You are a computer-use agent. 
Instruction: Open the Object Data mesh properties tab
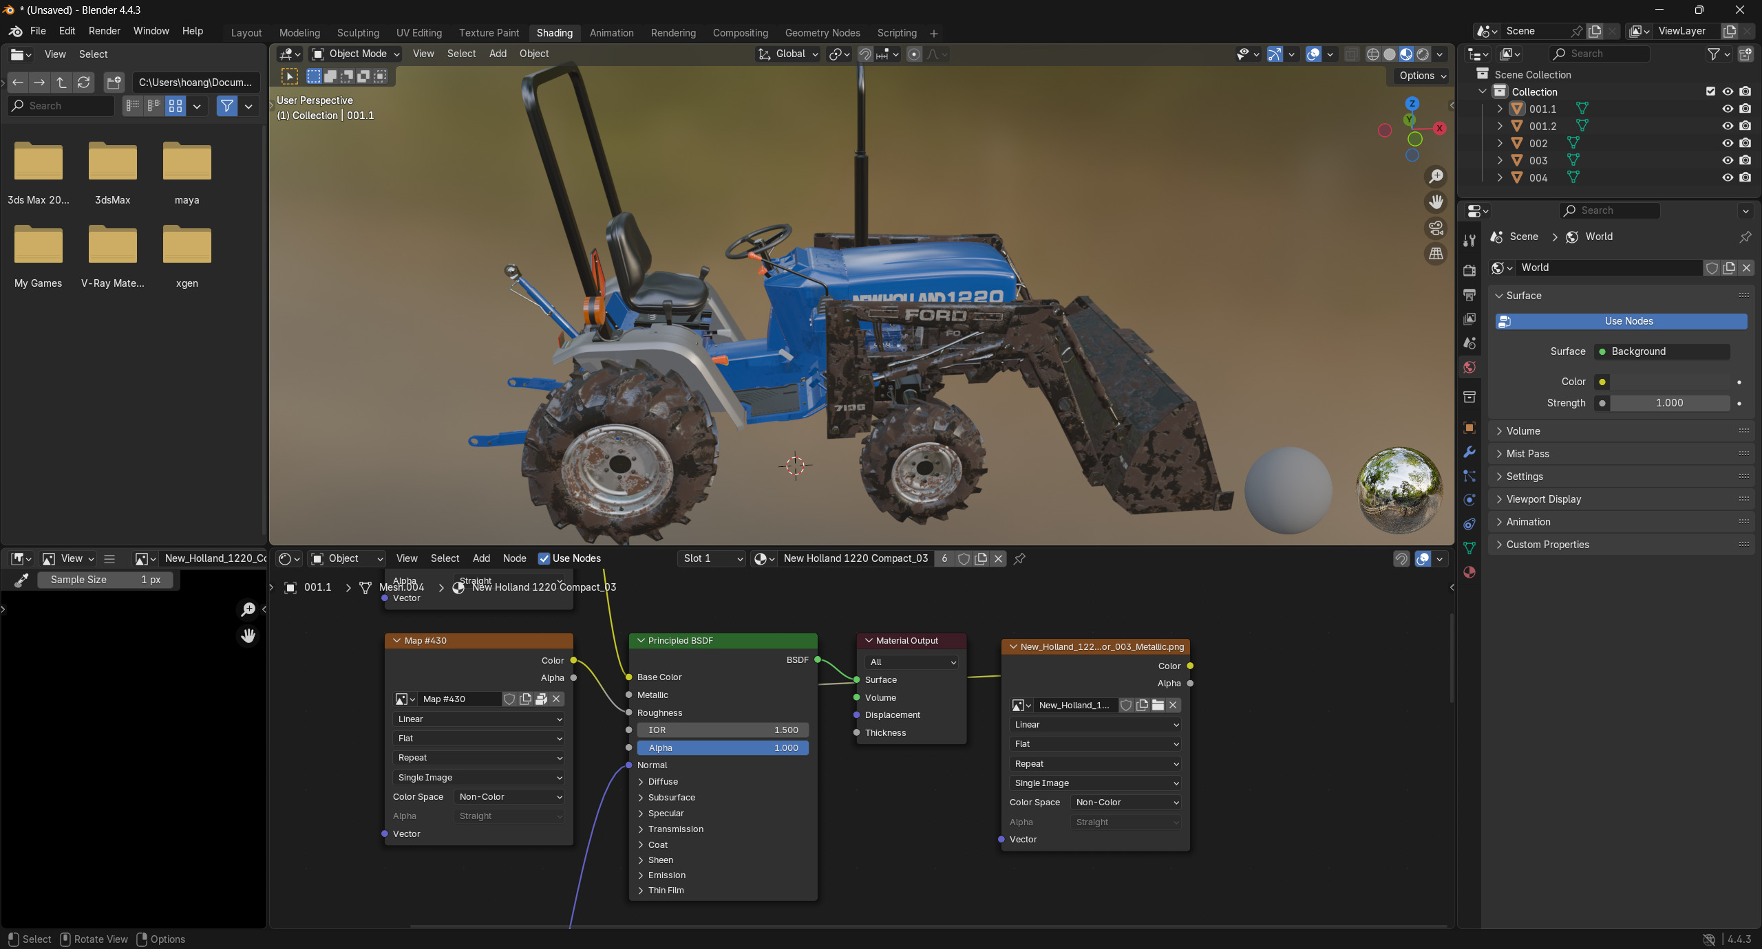[x=1469, y=548]
